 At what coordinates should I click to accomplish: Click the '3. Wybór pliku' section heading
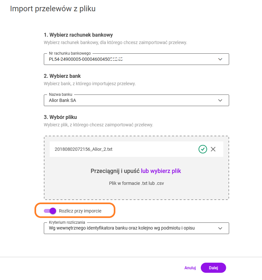point(60,117)
